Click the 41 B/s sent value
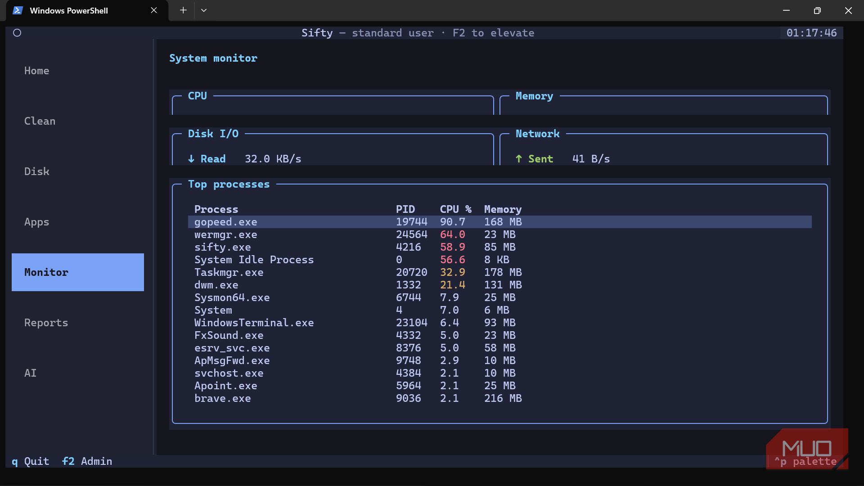 click(591, 159)
